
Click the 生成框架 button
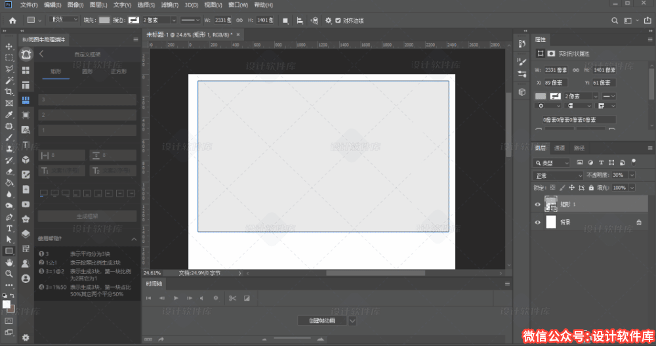tap(87, 216)
